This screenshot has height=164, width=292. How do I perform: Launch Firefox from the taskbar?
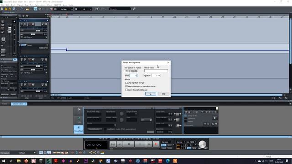(26, 161)
